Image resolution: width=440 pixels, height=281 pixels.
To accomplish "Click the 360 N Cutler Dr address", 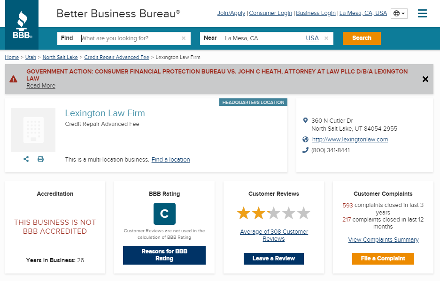I will coord(354,125).
